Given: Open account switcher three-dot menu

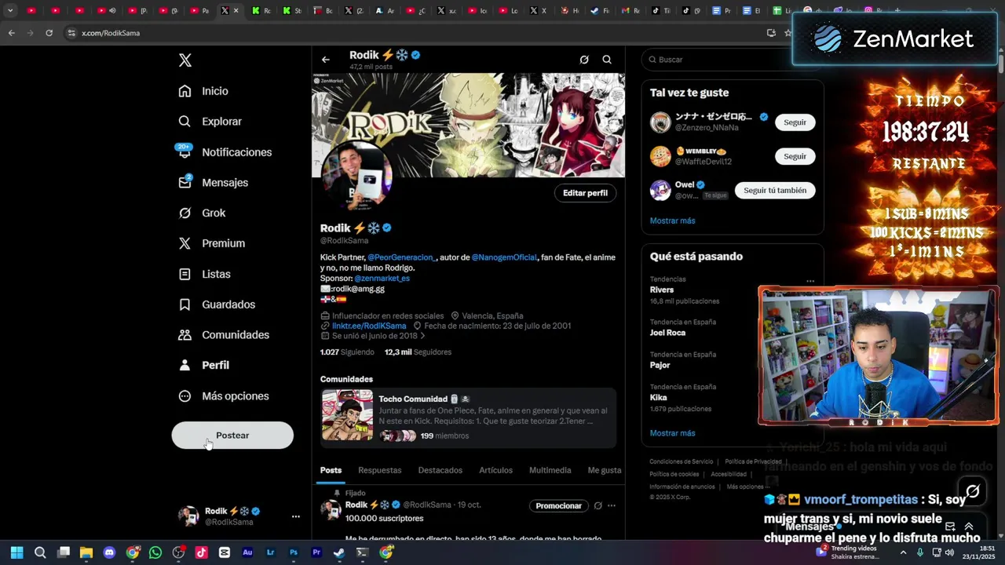Looking at the screenshot, I should click(x=296, y=516).
